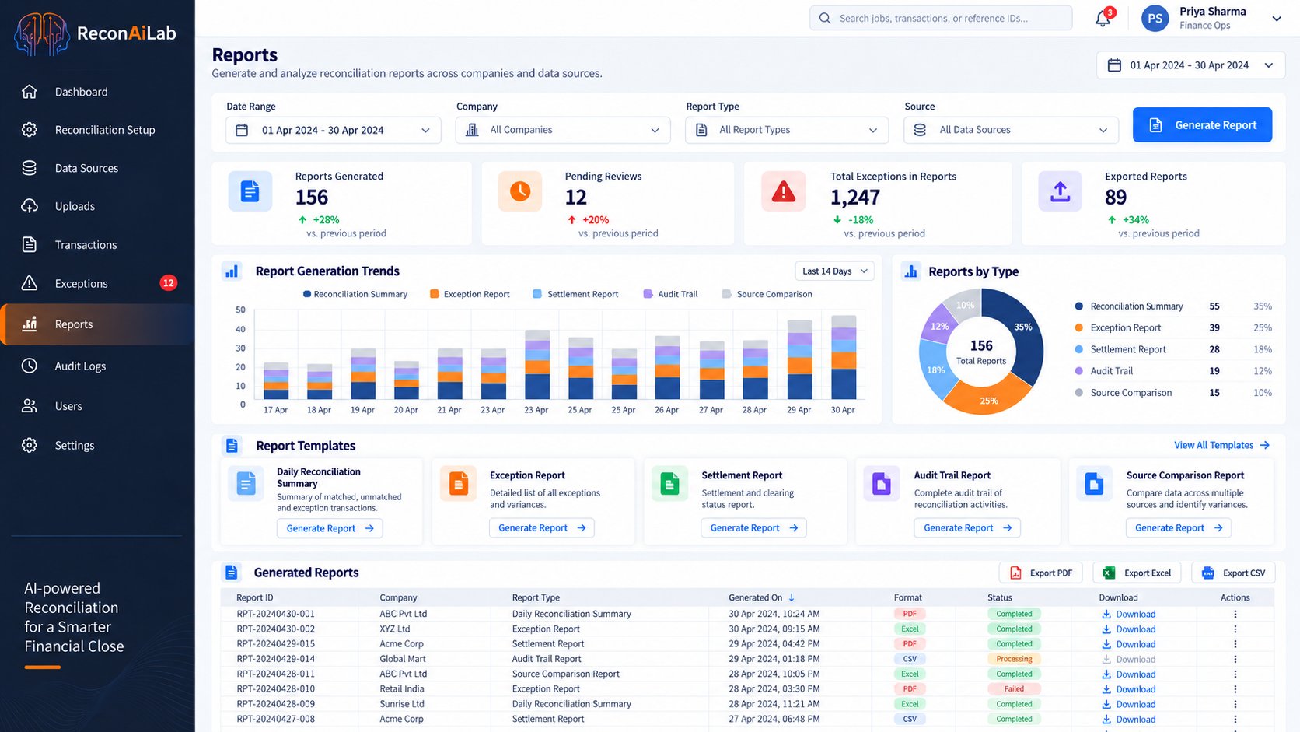Click the Total Exceptions warning icon
The width and height of the screenshot is (1300, 732).
pyautogui.click(x=783, y=191)
